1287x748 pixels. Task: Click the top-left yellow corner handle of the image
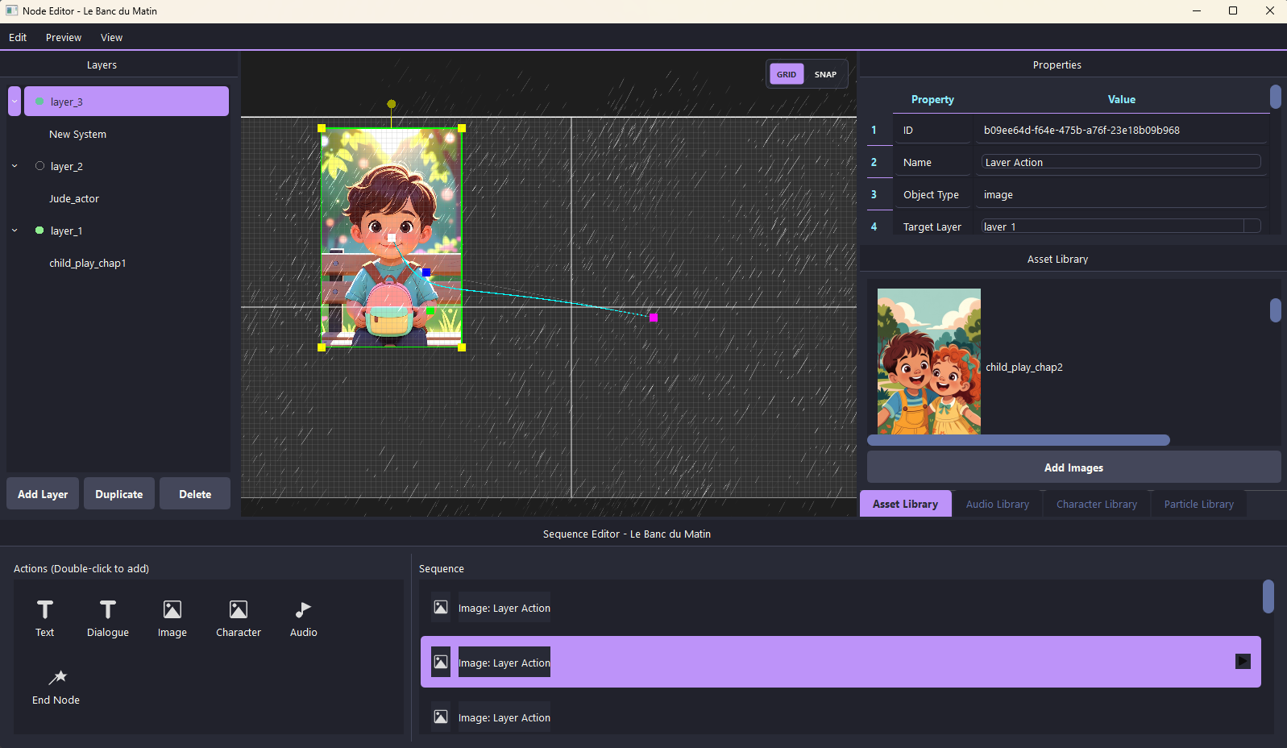[322, 128]
